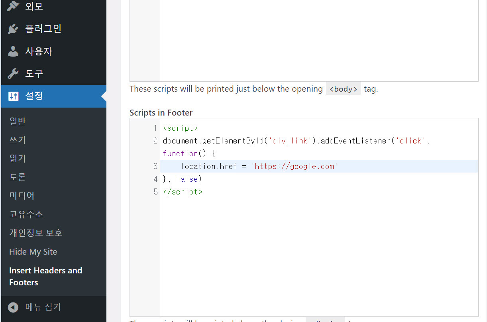
Task: Go to 미디어 settings page
Action: (22, 196)
